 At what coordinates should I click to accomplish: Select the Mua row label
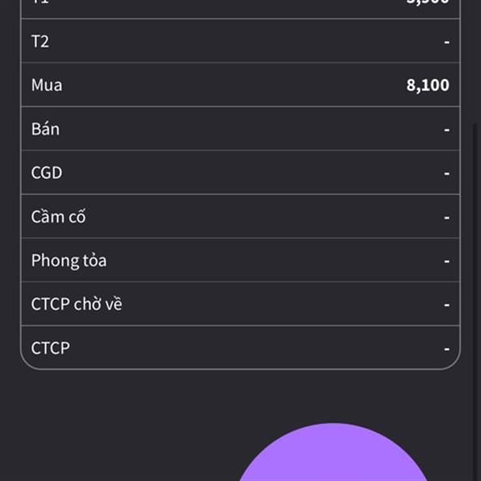coord(47,85)
